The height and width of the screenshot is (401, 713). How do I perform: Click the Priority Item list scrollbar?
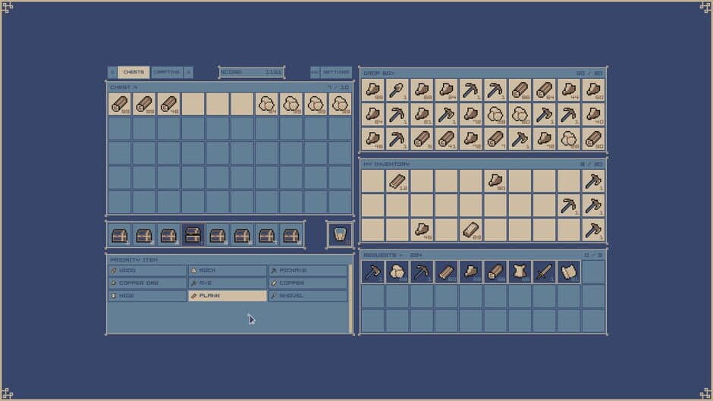[350, 299]
